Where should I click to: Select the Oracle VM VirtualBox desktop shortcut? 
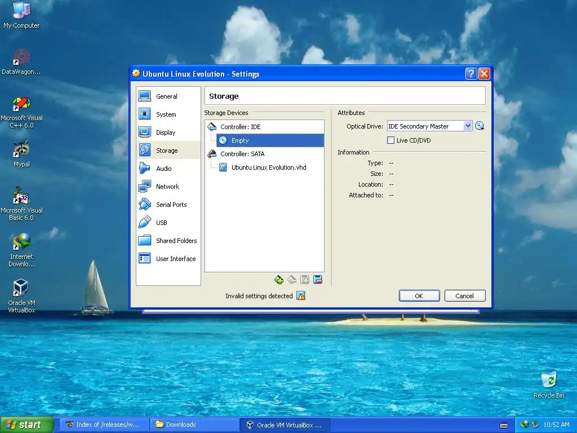coord(21,297)
